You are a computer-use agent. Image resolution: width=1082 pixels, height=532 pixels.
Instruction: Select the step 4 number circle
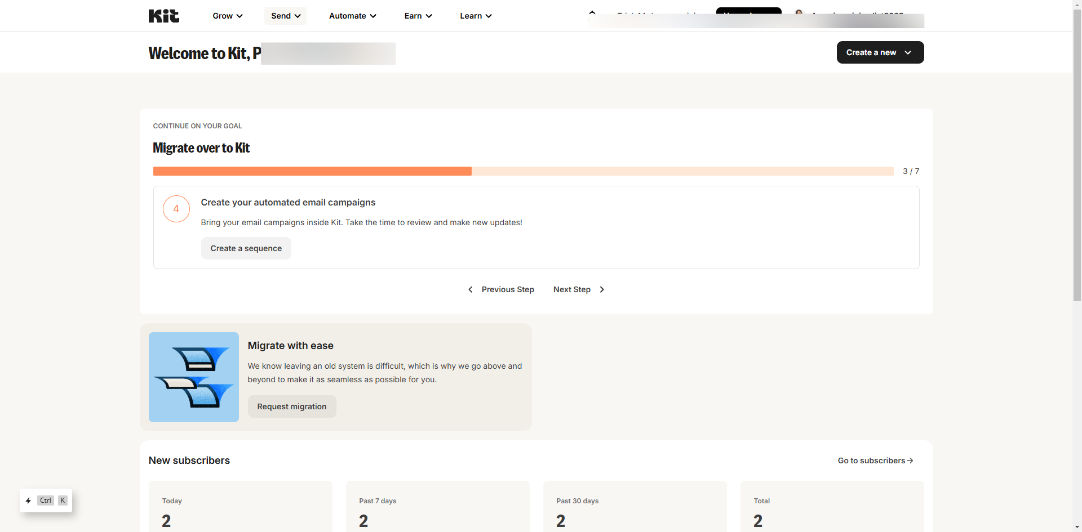point(176,209)
